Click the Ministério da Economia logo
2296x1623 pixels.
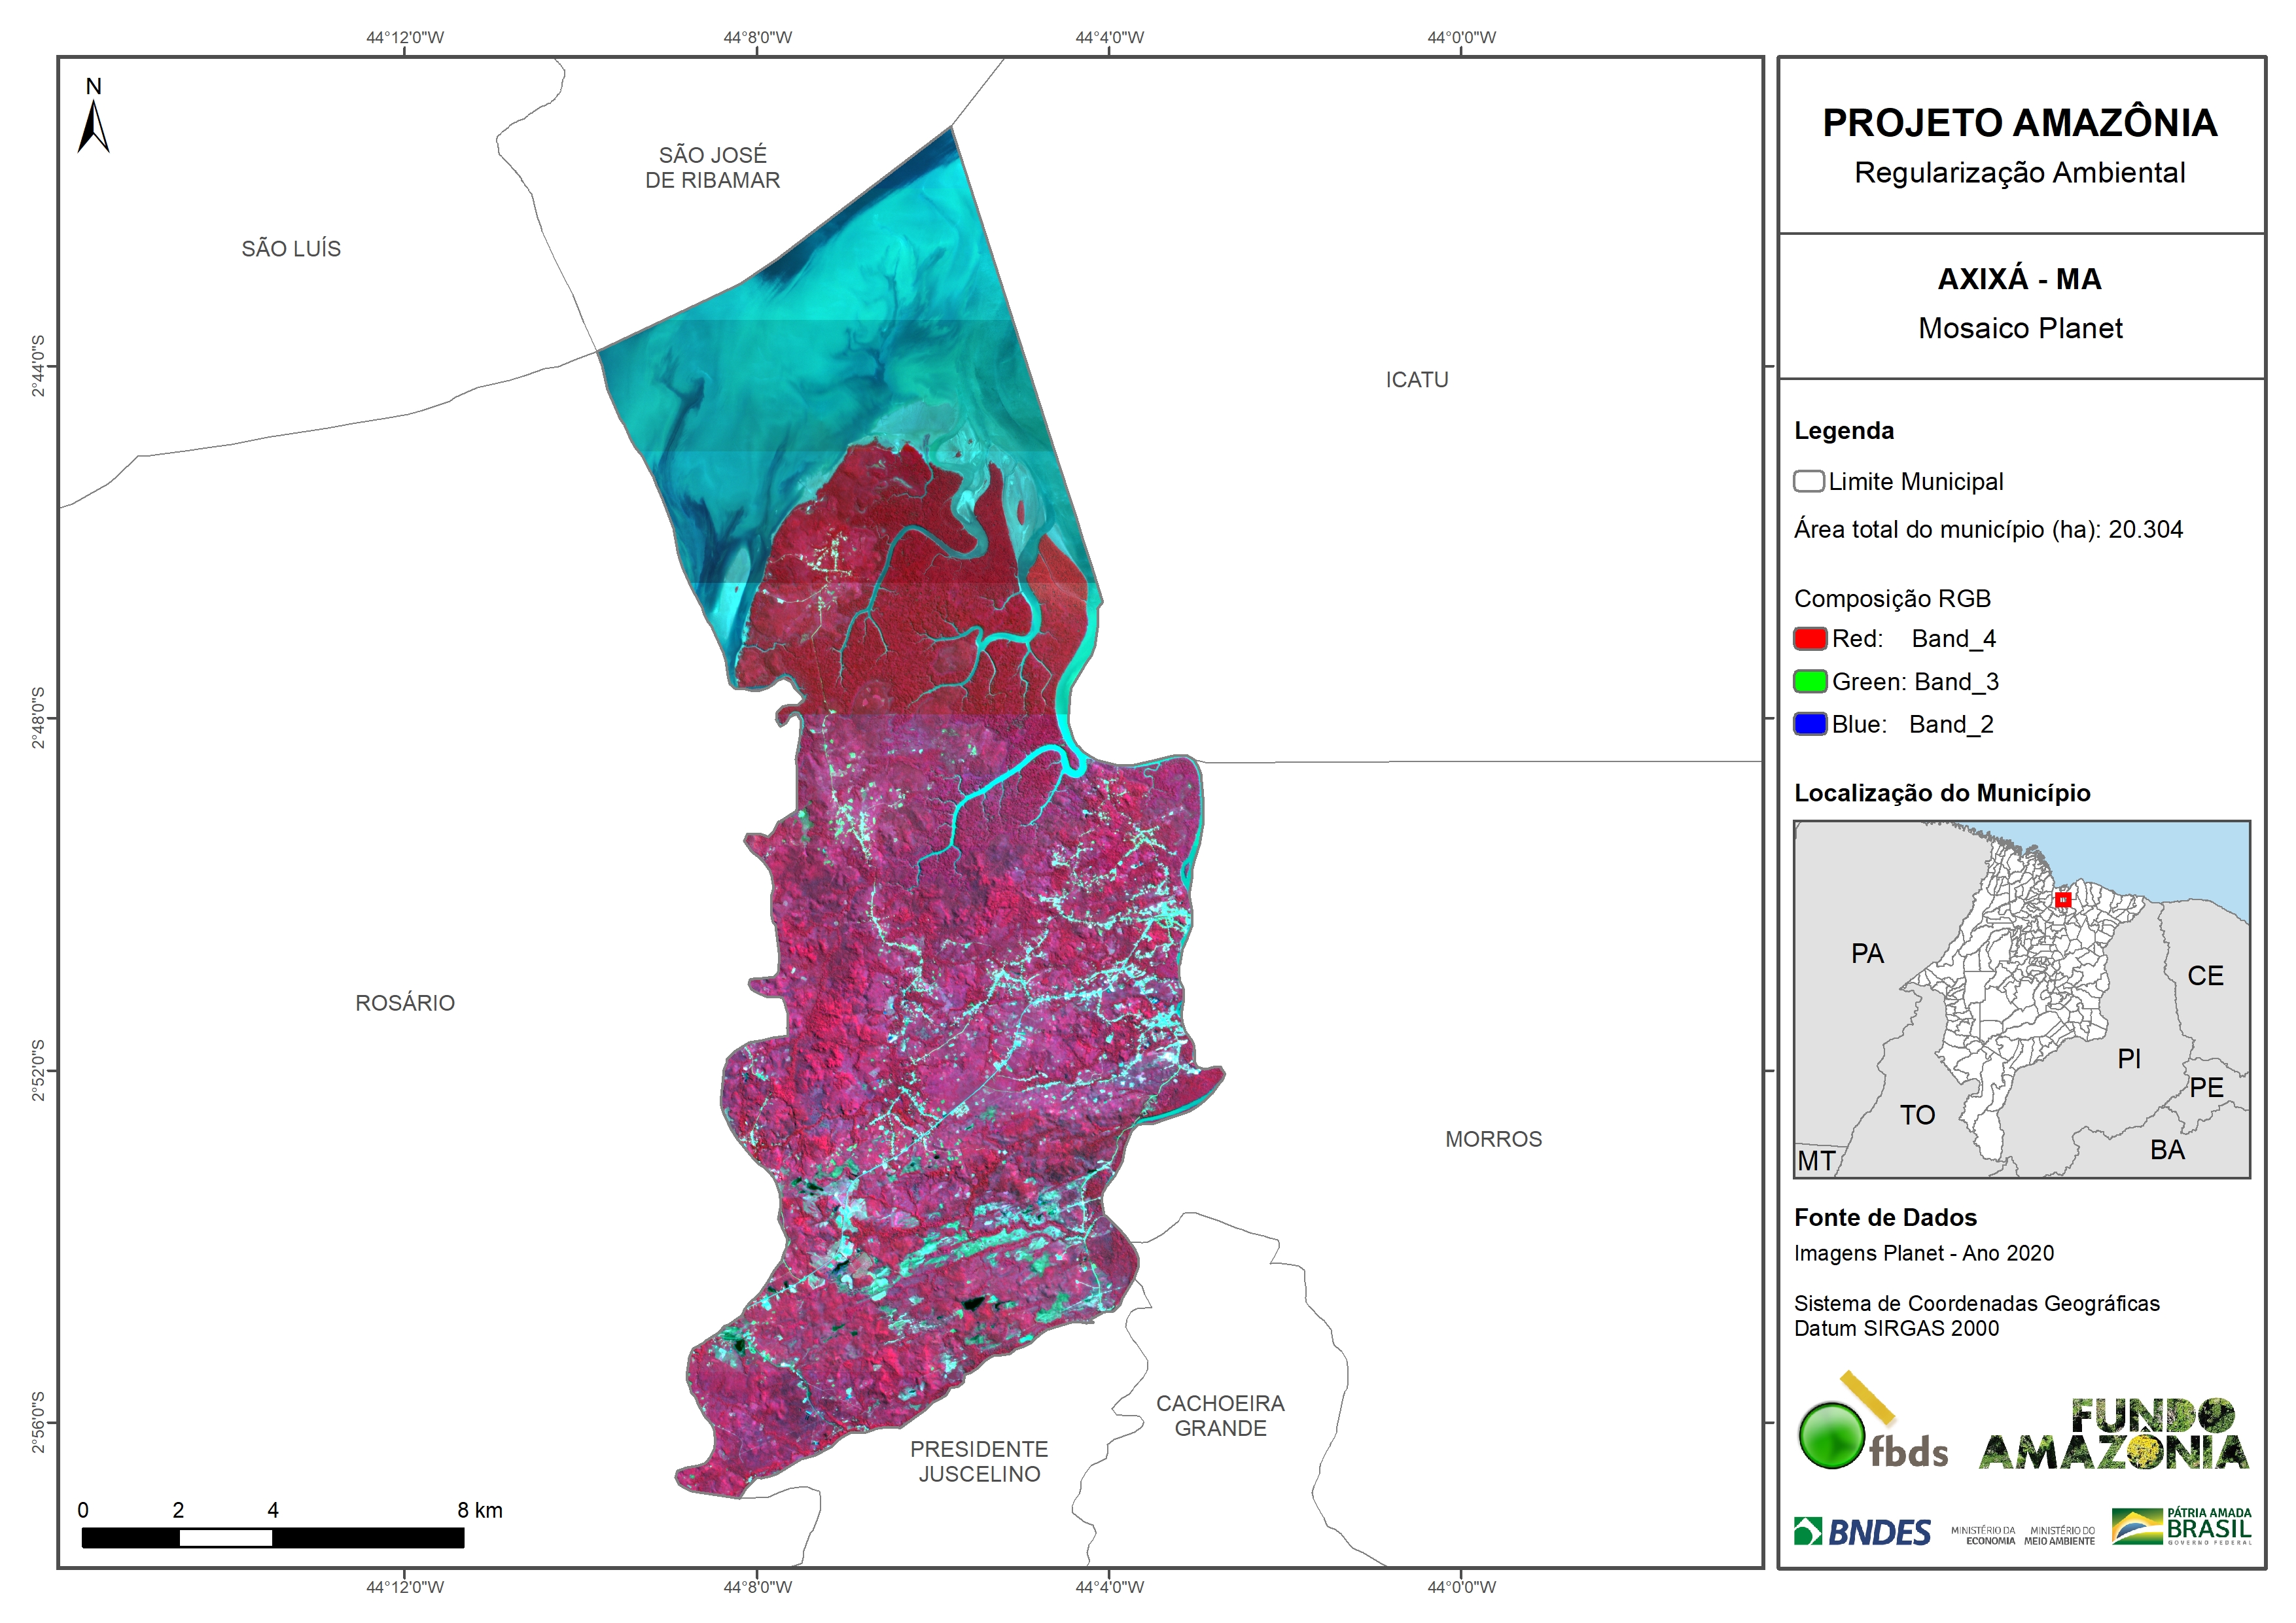pyautogui.click(x=1983, y=1535)
